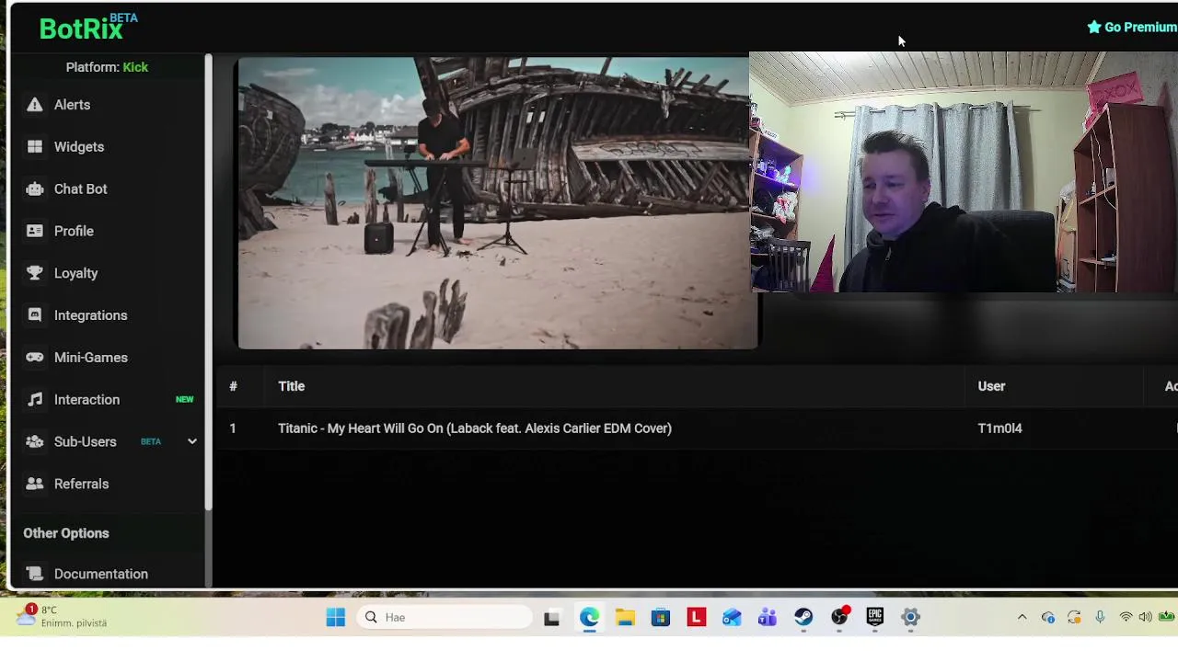
Task: Click the Sub-Users people icon
Action: (x=35, y=441)
